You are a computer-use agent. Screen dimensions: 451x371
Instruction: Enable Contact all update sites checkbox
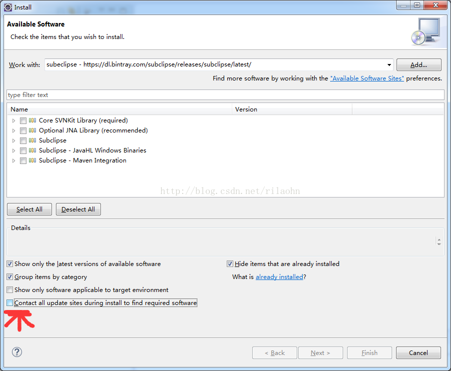10,302
